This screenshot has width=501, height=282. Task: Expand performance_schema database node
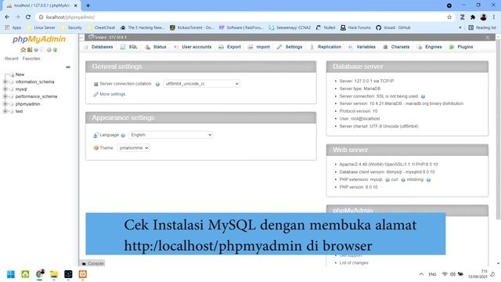(5, 96)
